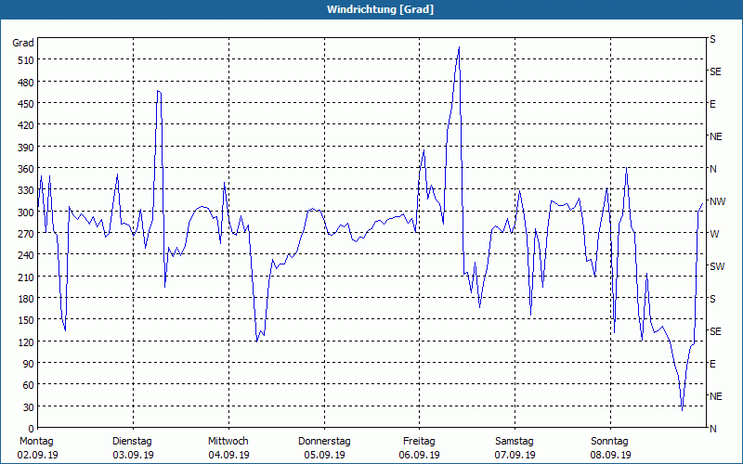Select the 08.09.19 date label
This screenshot has width=743, height=464.
pyautogui.click(x=611, y=455)
